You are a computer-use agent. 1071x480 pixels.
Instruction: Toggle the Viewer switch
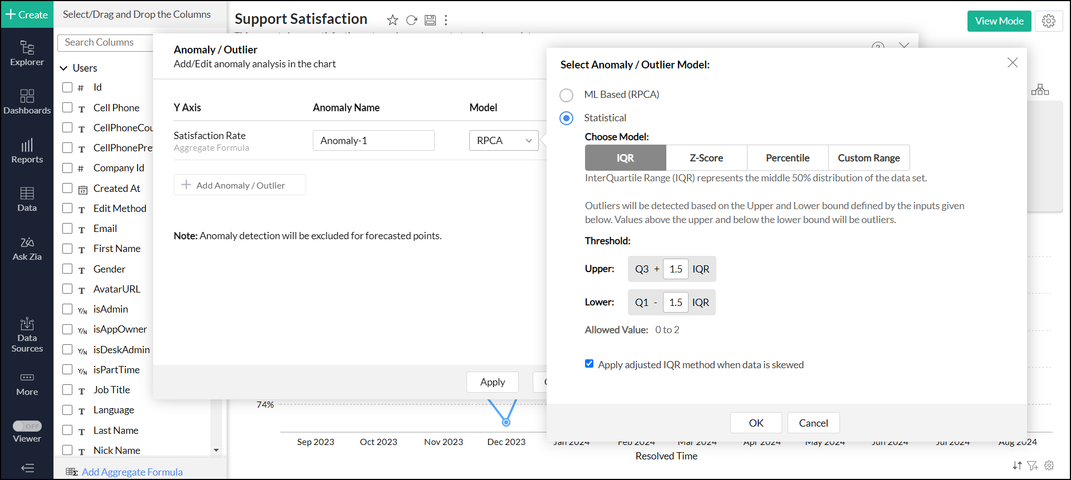pos(27,426)
